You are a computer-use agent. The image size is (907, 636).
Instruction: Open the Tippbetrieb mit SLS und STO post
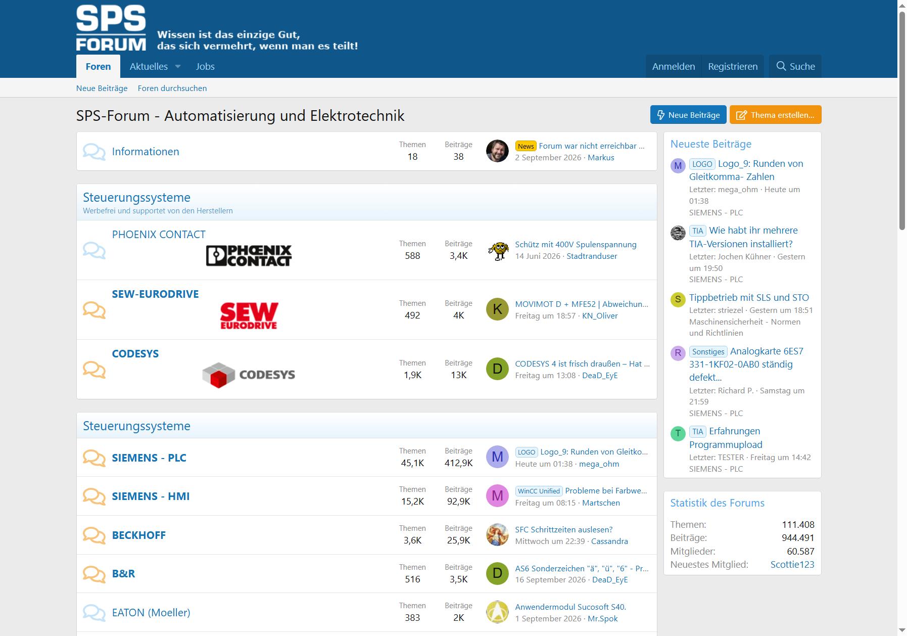[x=749, y=297]
